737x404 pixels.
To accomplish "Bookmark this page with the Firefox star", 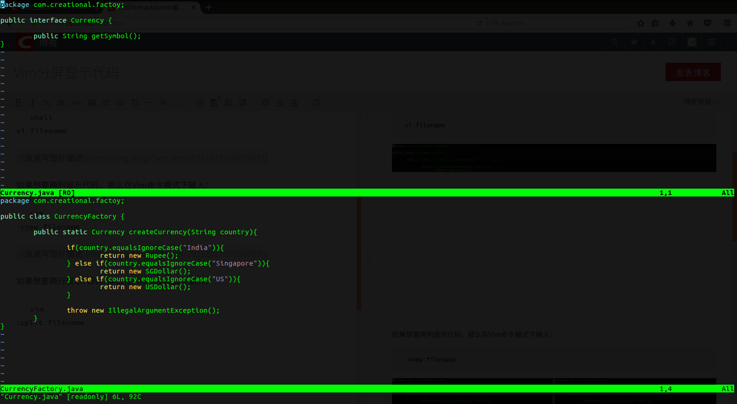I will (x=640, y=23).
